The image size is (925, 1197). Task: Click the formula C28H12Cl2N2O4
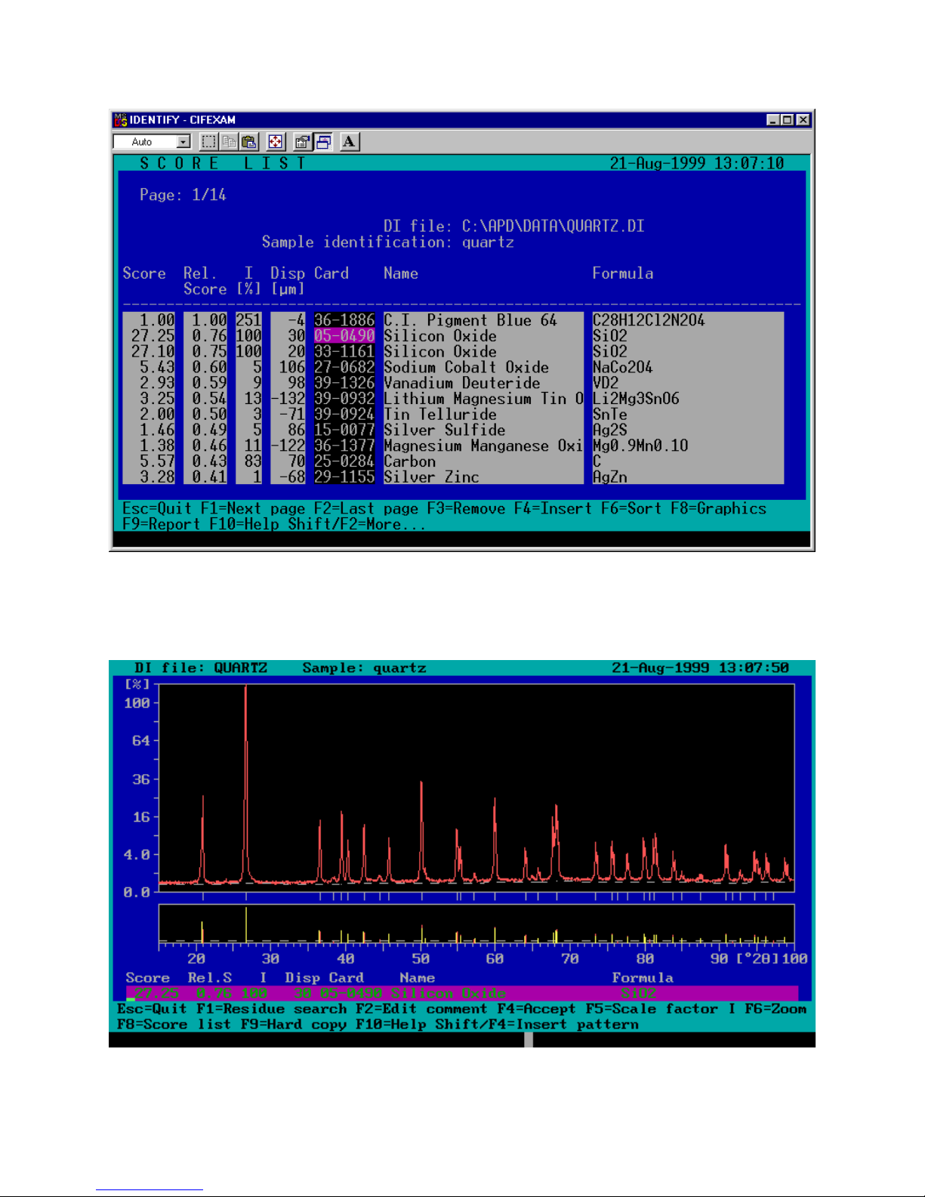pyautogui.click(x=649, y=320)
